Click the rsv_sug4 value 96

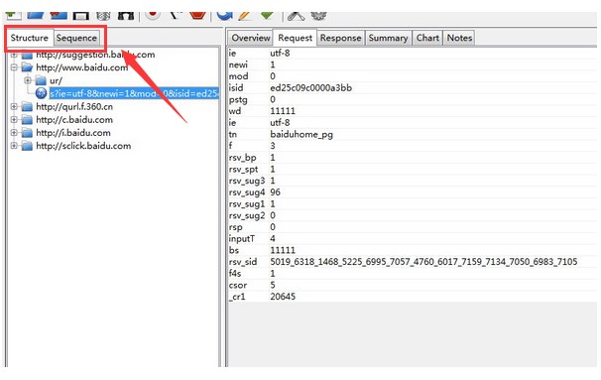pyautogui.click(x=275, y=192)
